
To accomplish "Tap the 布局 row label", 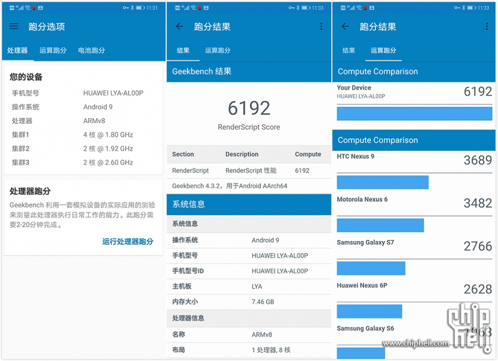I will 179,350.
